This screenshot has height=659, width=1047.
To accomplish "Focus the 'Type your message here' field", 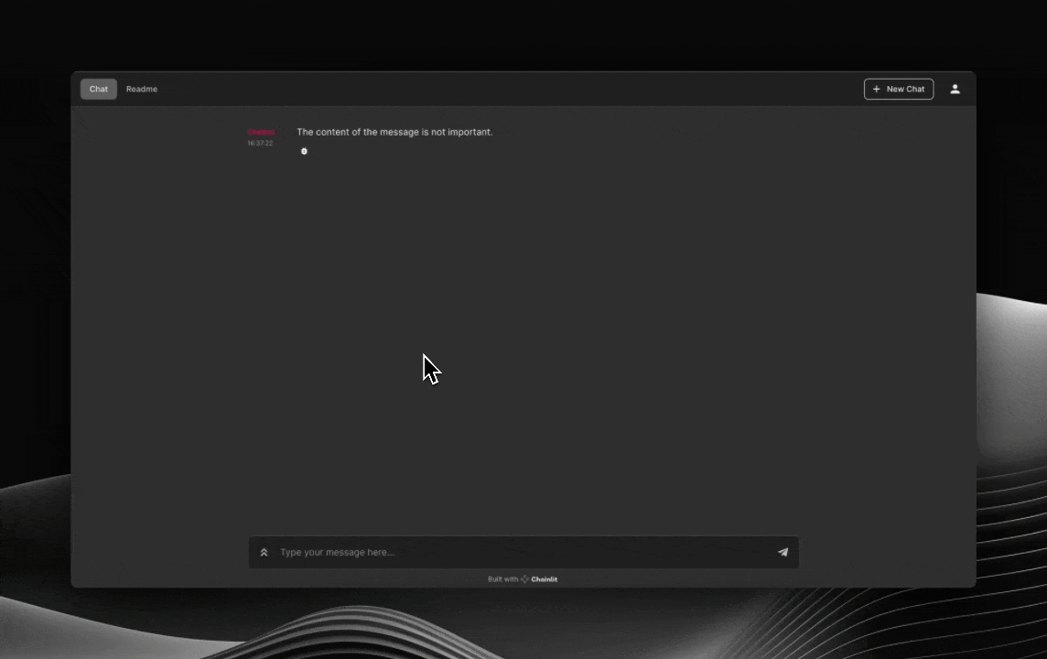I will coord(524,552).
